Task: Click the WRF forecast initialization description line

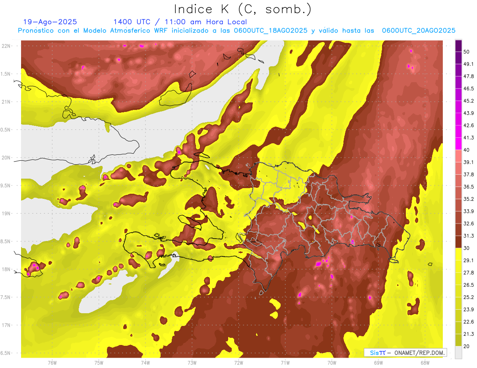Action: pos(237,31)
